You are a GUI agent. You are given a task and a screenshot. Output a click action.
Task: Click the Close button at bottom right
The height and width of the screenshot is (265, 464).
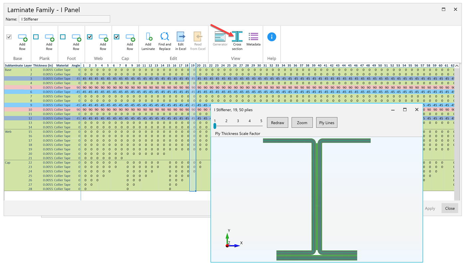pyautogui.click(x=450, y=208)
